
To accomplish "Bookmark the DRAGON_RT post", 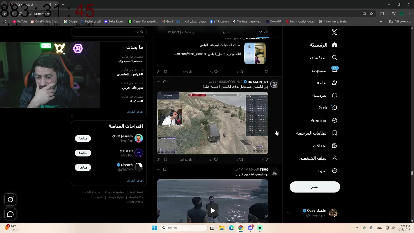I will pos(165,159).
